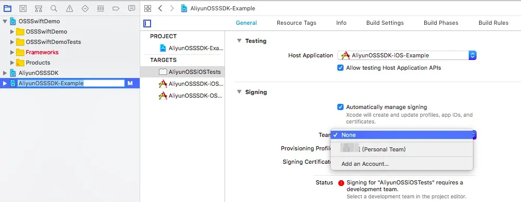Open the Report navigator speech-bubble icon

(x=131, y=9)
